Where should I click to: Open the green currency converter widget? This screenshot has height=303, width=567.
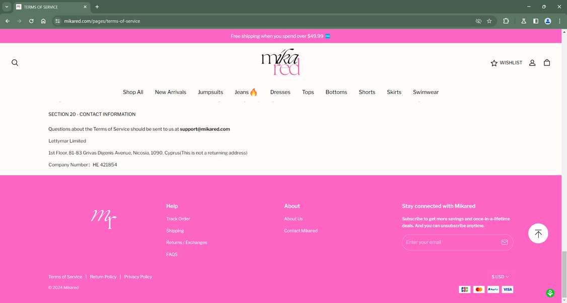pos(550,293)
